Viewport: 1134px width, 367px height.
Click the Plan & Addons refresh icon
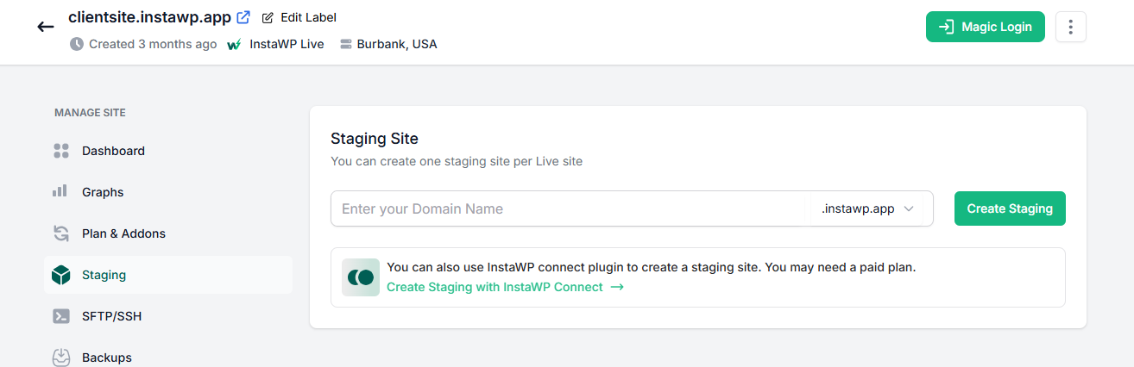[60, 233]
